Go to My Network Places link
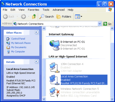The image size is (115, 102). point(21,43)
